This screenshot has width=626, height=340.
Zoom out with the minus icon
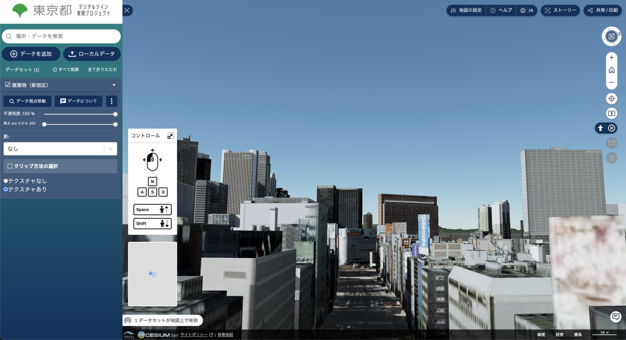click(611, 82)
